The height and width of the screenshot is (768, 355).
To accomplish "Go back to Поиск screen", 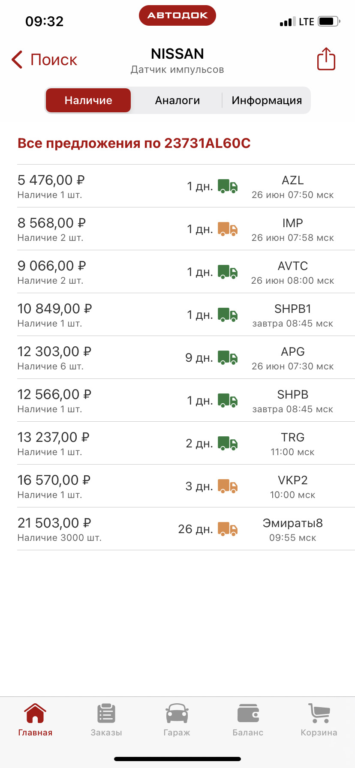I will click(44, 60).
